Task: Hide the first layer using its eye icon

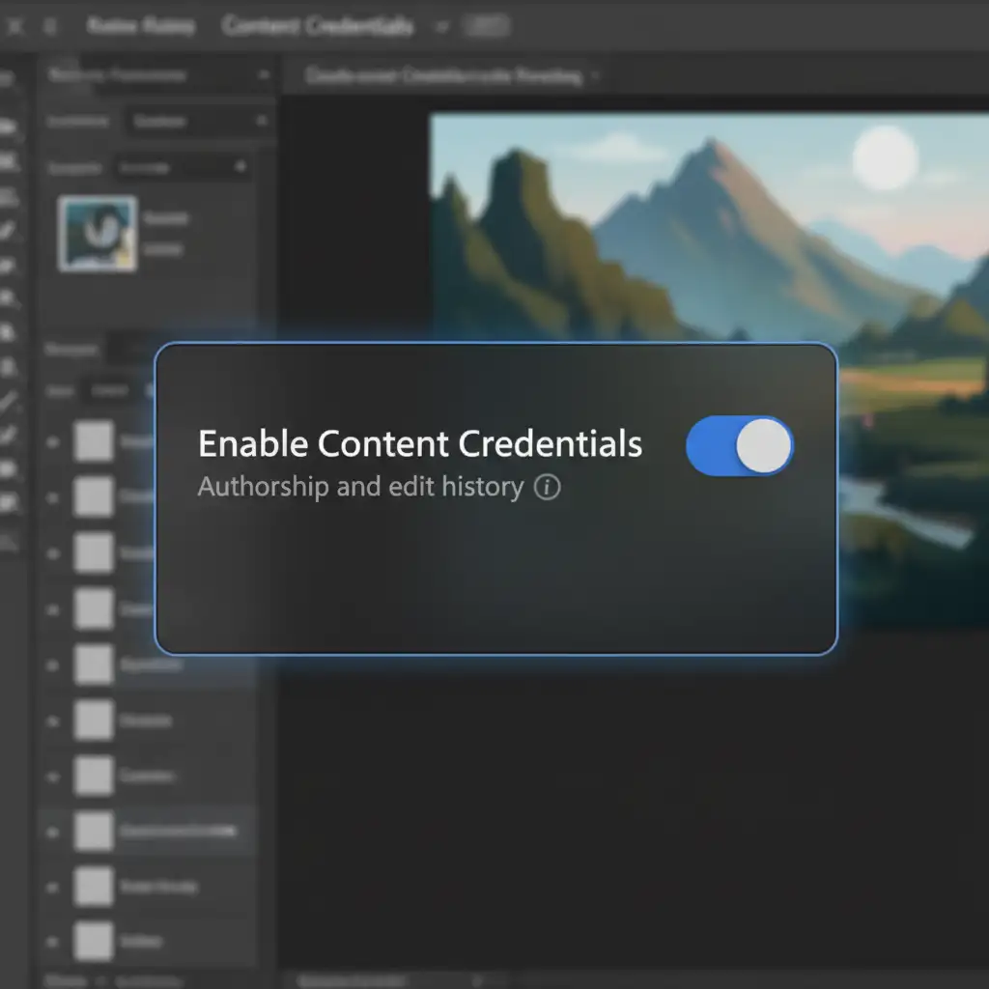Action: coord(53,442)
